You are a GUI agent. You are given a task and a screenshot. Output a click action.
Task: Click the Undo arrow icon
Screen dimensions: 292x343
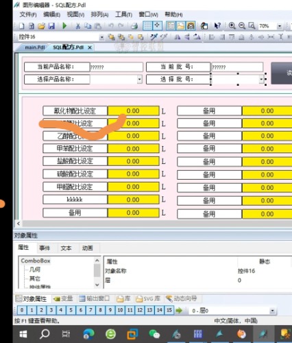[111, 26]
